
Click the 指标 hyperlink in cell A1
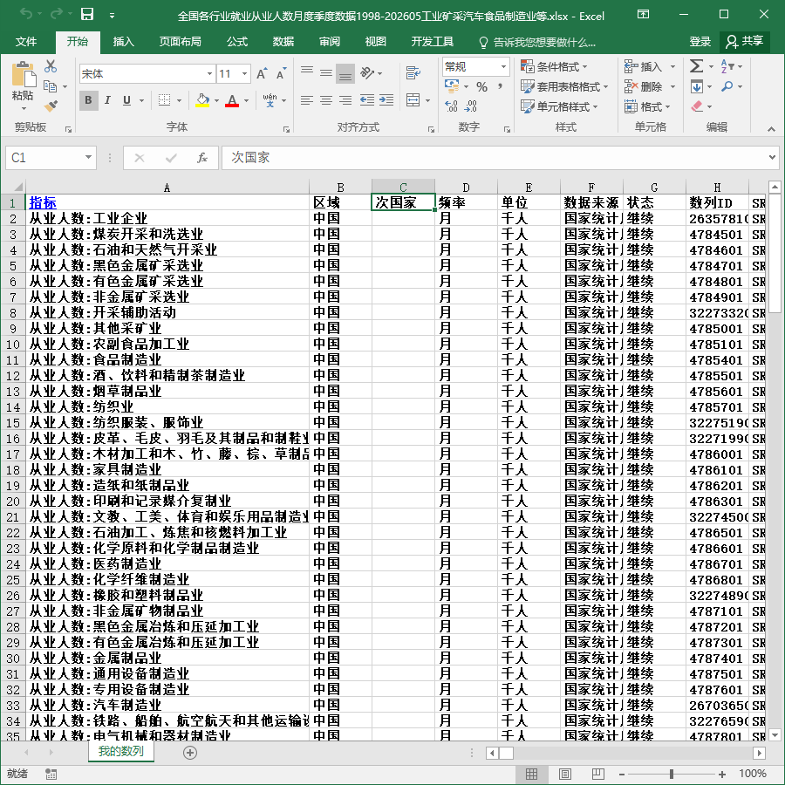(43, 202)
